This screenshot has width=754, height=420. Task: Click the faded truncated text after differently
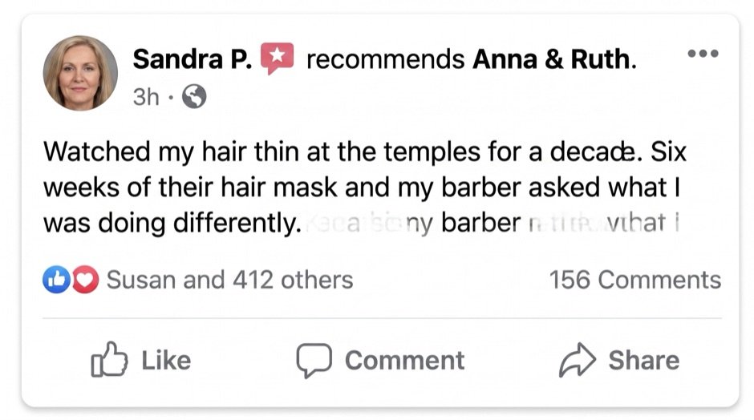[493, 223]
